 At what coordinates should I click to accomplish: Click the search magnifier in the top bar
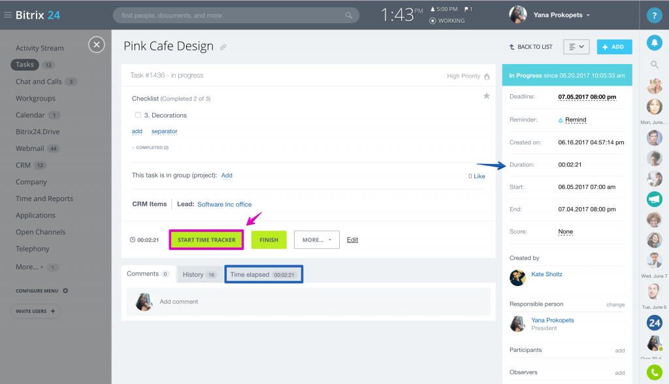[x=349, y=16]
